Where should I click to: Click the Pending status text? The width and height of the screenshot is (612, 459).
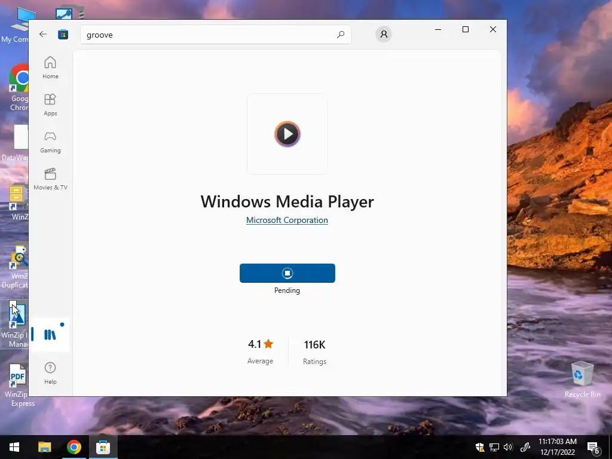(287, 290)
